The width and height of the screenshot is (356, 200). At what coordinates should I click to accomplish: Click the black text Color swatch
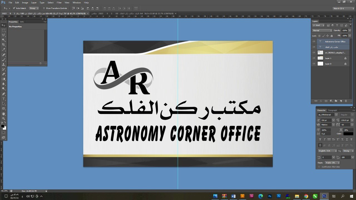348,134
